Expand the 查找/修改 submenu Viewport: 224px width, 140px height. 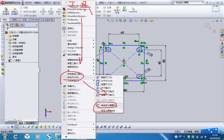(x=94, y=44)
